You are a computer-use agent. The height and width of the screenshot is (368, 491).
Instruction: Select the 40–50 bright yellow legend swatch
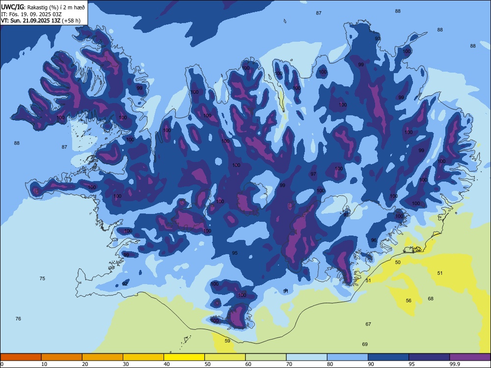[x=184, y=357]
